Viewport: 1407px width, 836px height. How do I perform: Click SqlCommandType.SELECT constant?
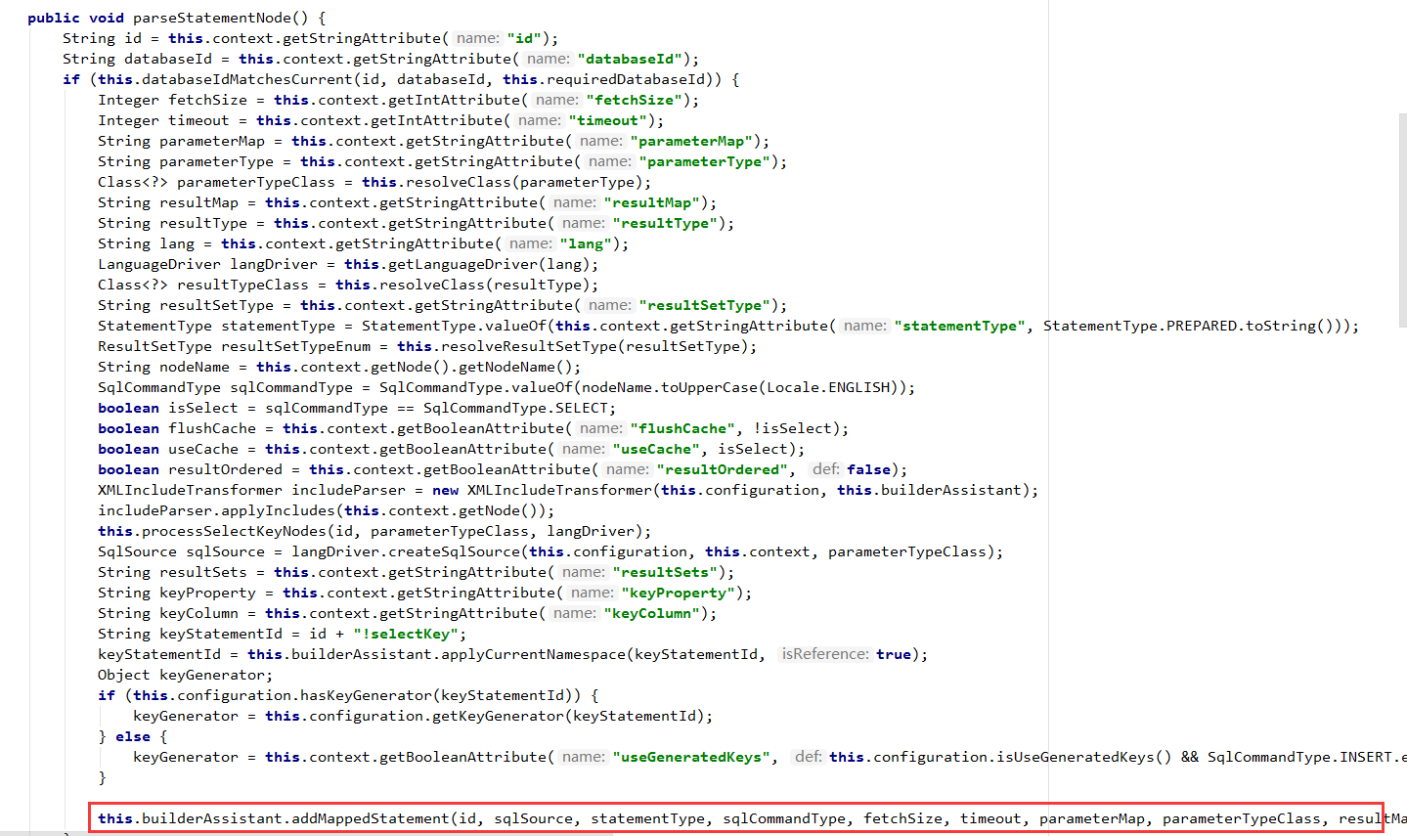(515, 408)
